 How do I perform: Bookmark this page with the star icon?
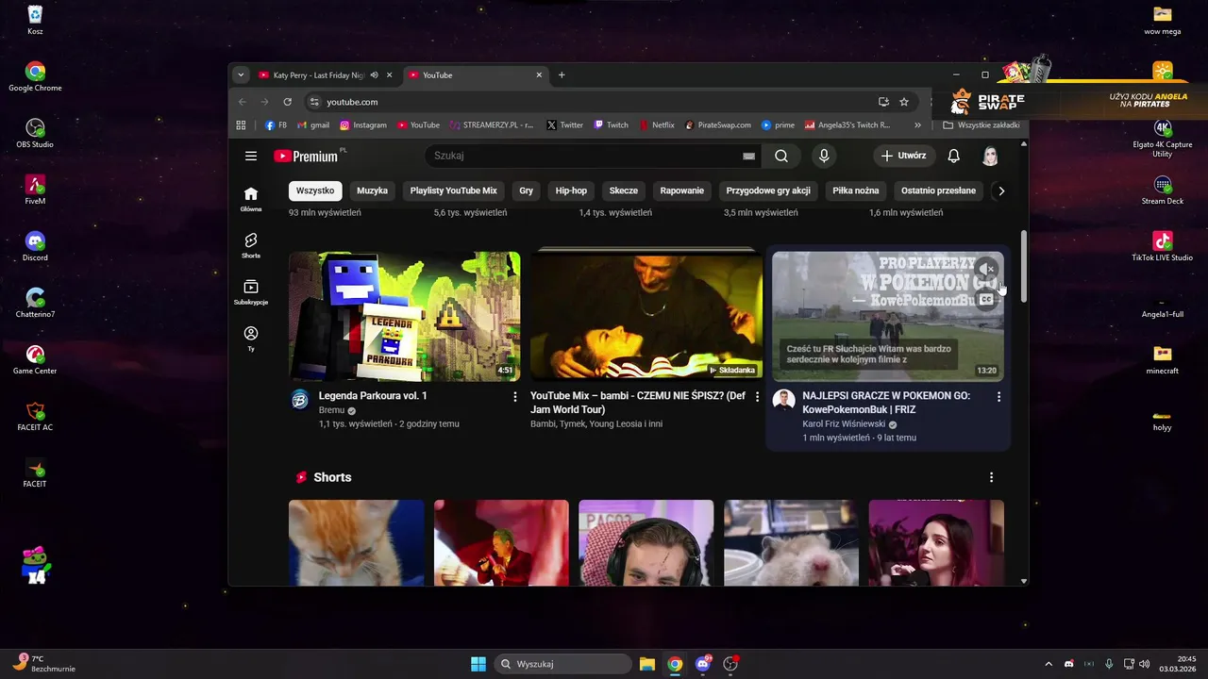[904, 102]
